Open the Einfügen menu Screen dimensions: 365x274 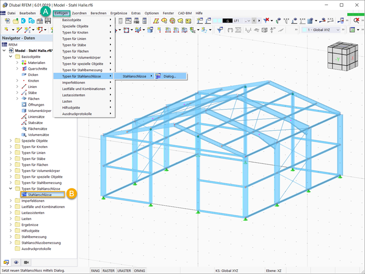[x=61, y=13]
